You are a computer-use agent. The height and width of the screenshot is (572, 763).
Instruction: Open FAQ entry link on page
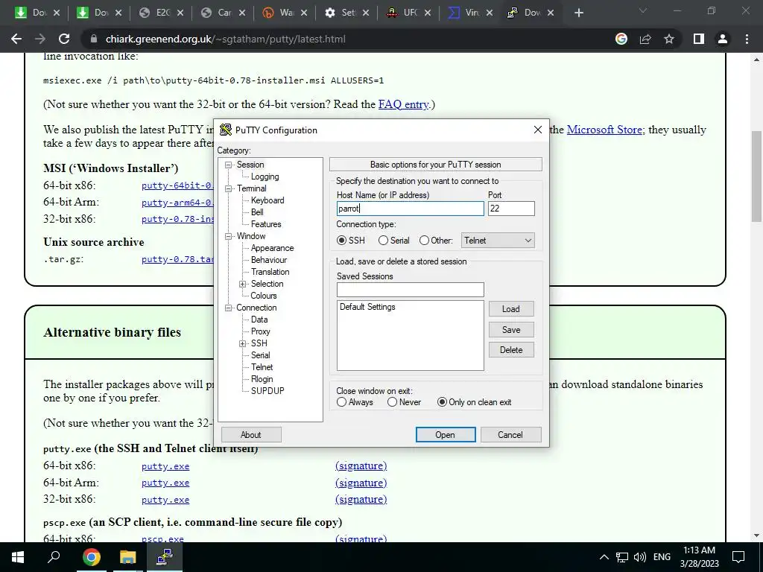[x=404, y=104]
